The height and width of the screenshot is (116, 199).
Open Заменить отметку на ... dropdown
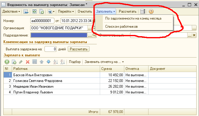tap(104, 62)
